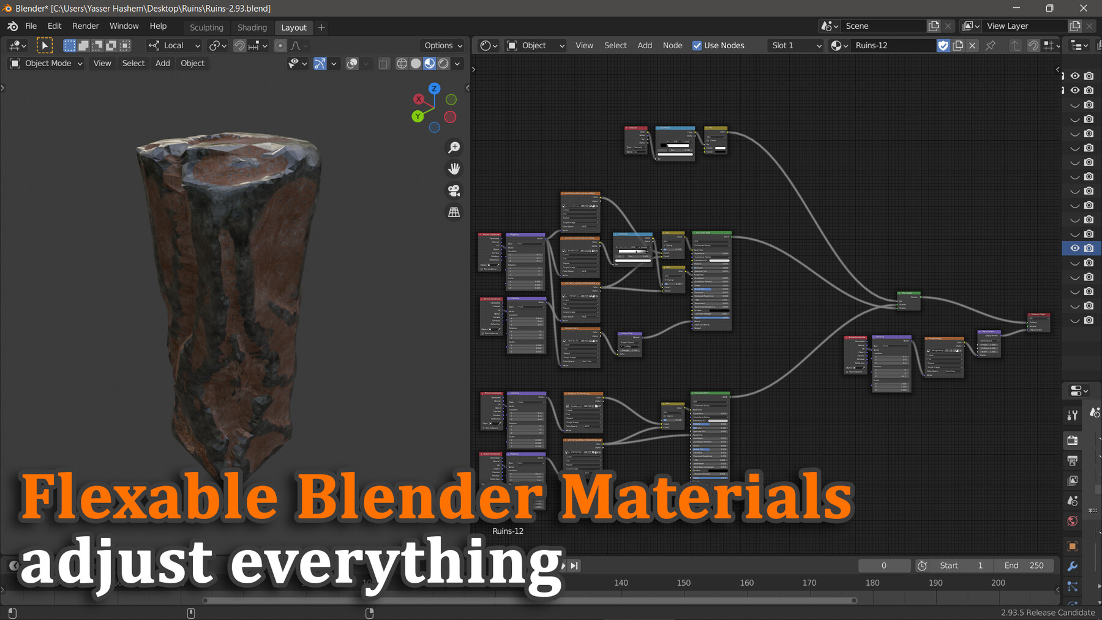This screenshot has width=1102, height=620.
Task: Open the viewport Options dropdown
Action: (x=443, y=45)
